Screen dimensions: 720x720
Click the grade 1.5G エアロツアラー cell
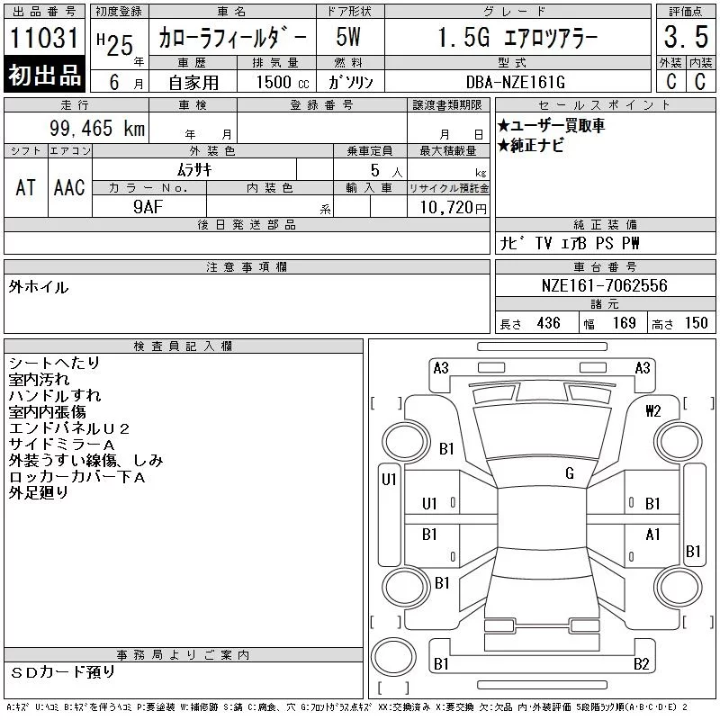tap(517, 37)
